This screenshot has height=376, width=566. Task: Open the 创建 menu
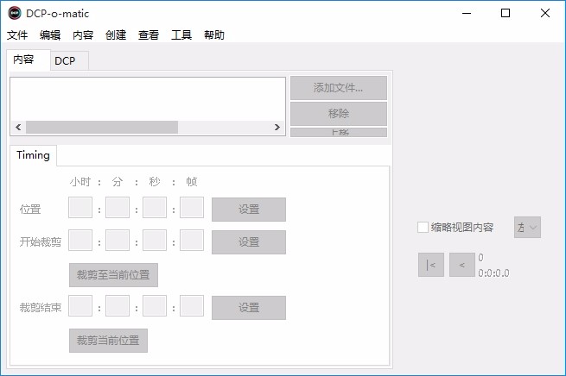point(116,35)
